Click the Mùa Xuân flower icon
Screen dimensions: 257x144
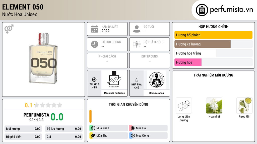[93, 128]
